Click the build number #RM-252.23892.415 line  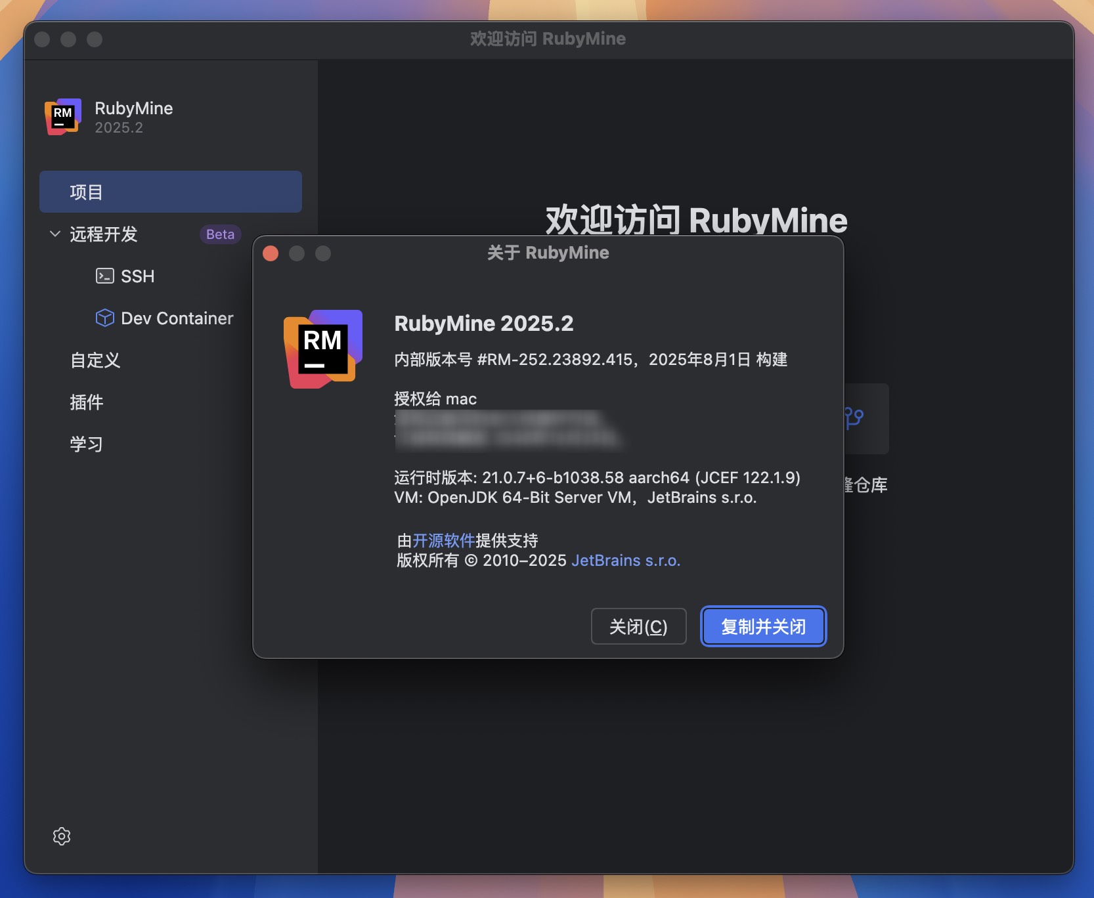[591, 359]
